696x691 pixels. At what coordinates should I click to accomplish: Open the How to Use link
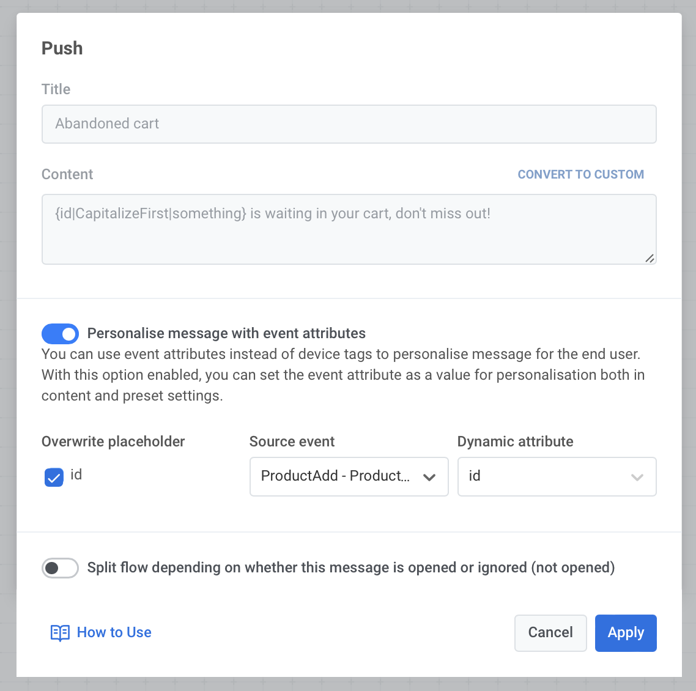[x=114, y=632]
